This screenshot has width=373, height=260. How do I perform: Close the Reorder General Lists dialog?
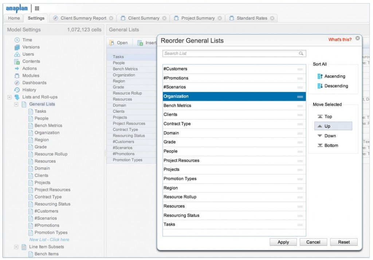(x=358, y=38)
